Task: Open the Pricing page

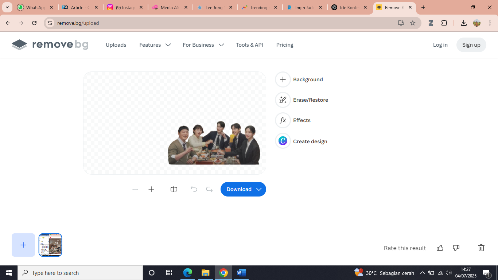Action: 285,45
